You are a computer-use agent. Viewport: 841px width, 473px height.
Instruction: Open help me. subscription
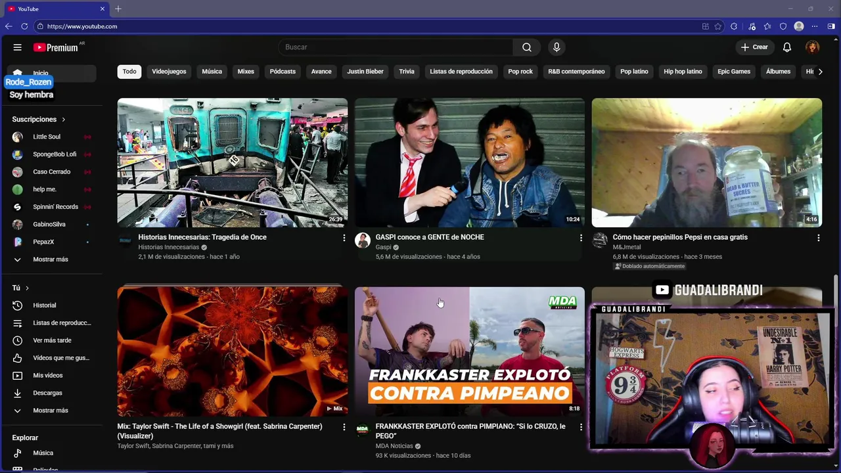[x=52, y=189]
